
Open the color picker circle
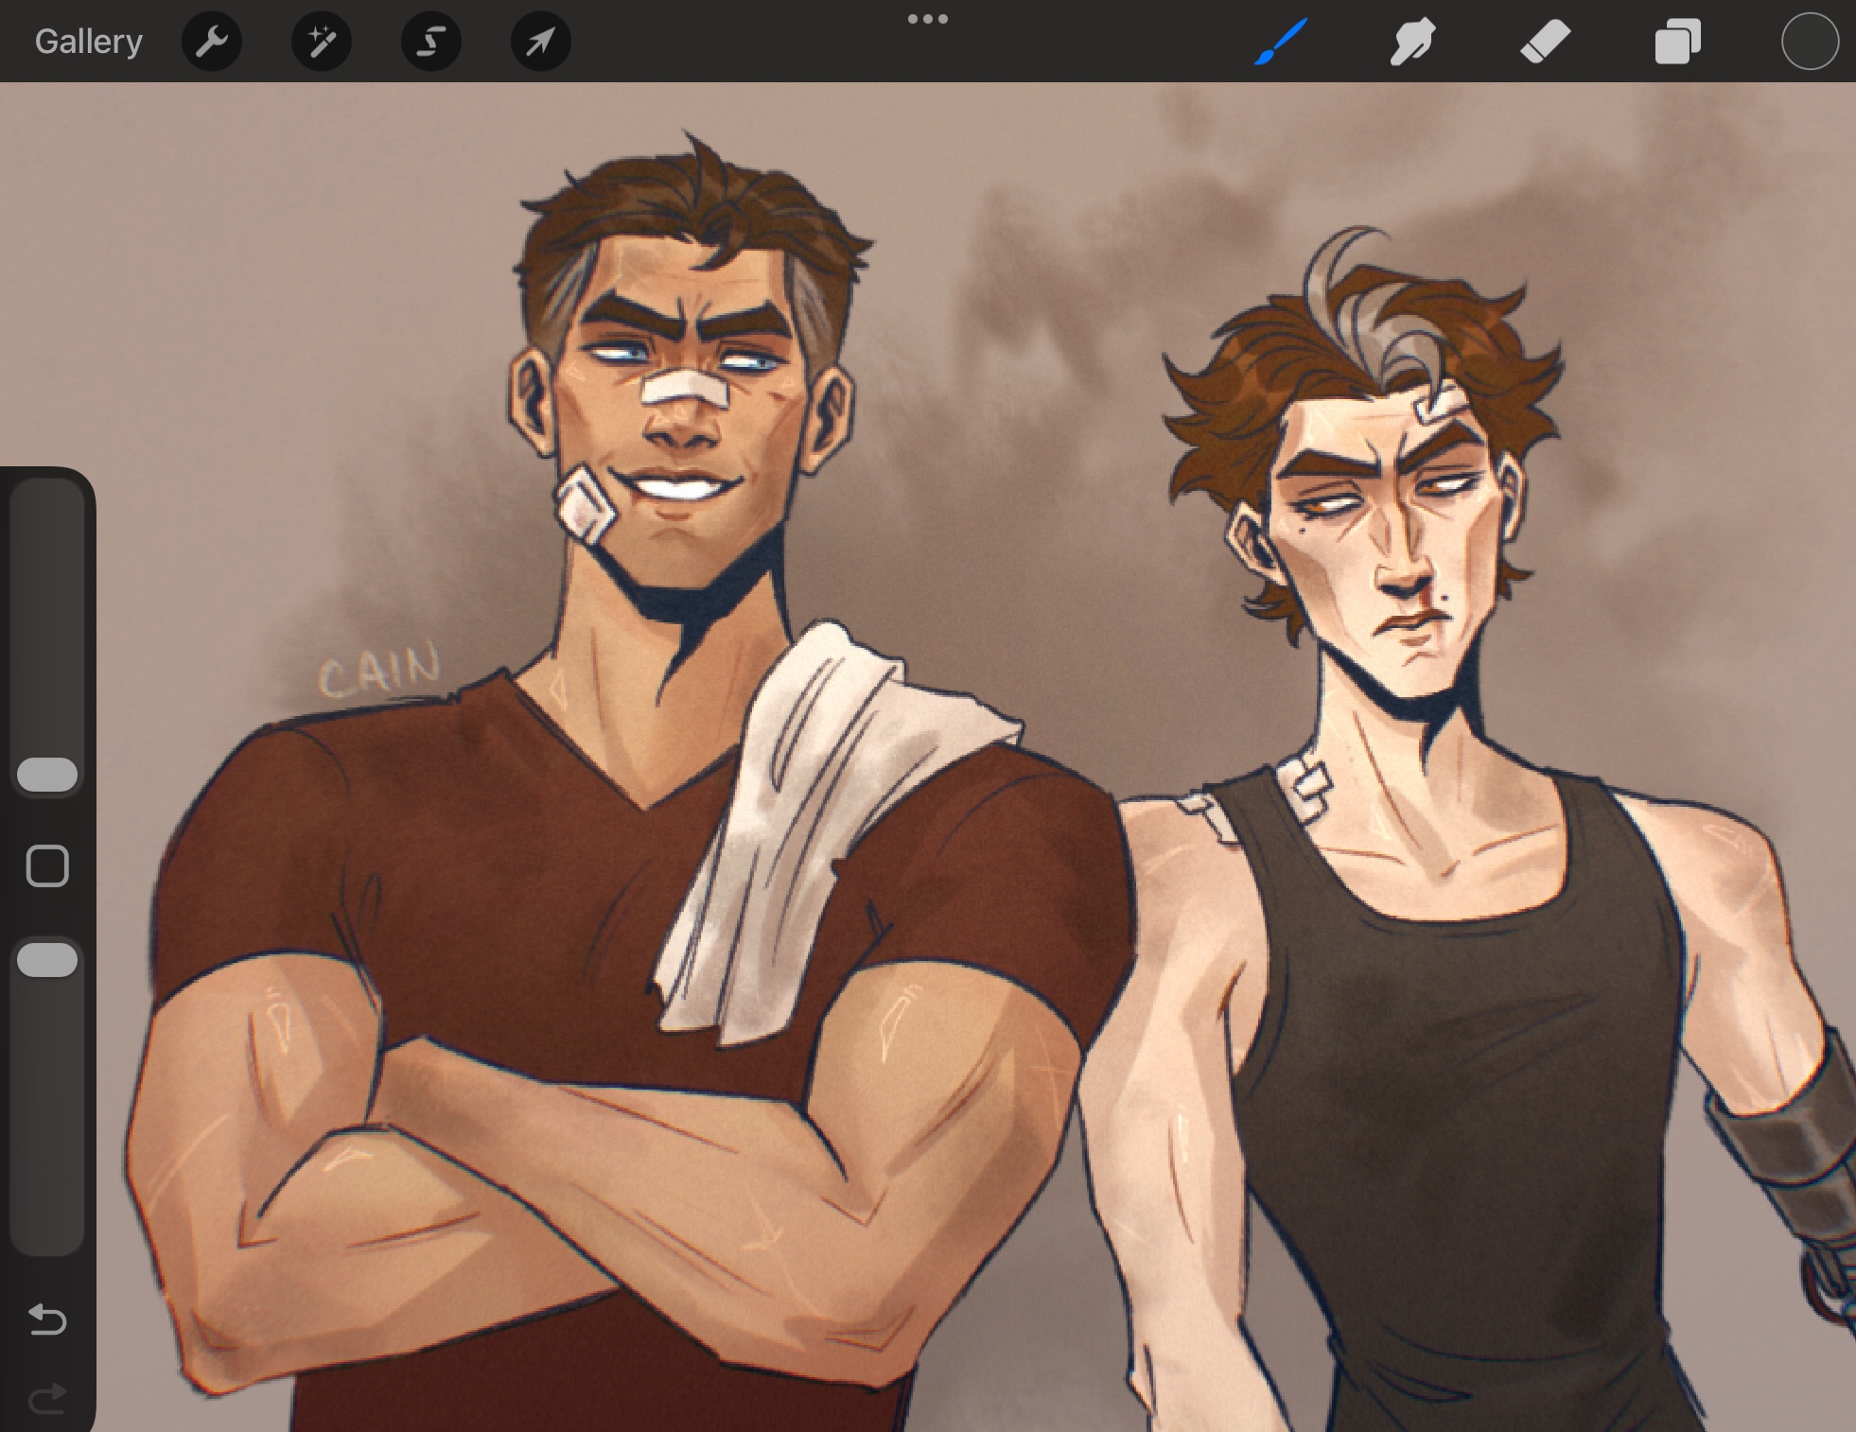1809,42
